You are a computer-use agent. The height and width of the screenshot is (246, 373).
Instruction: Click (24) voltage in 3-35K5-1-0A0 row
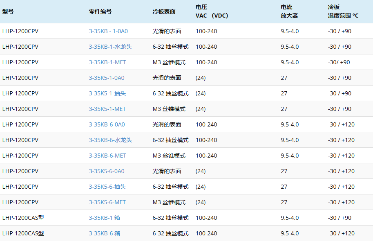pyautogui.click(x=201, y=78)
